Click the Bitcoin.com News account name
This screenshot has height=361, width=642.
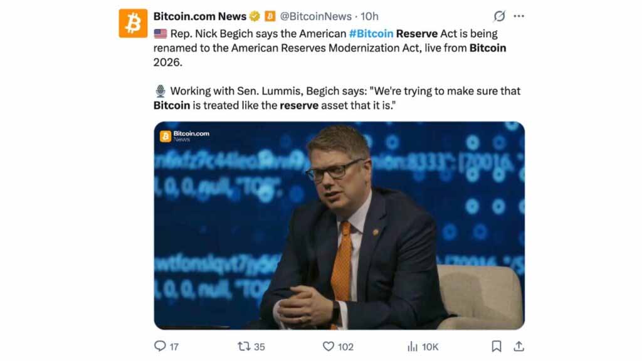pyautogui.click(x=199, y=16)
